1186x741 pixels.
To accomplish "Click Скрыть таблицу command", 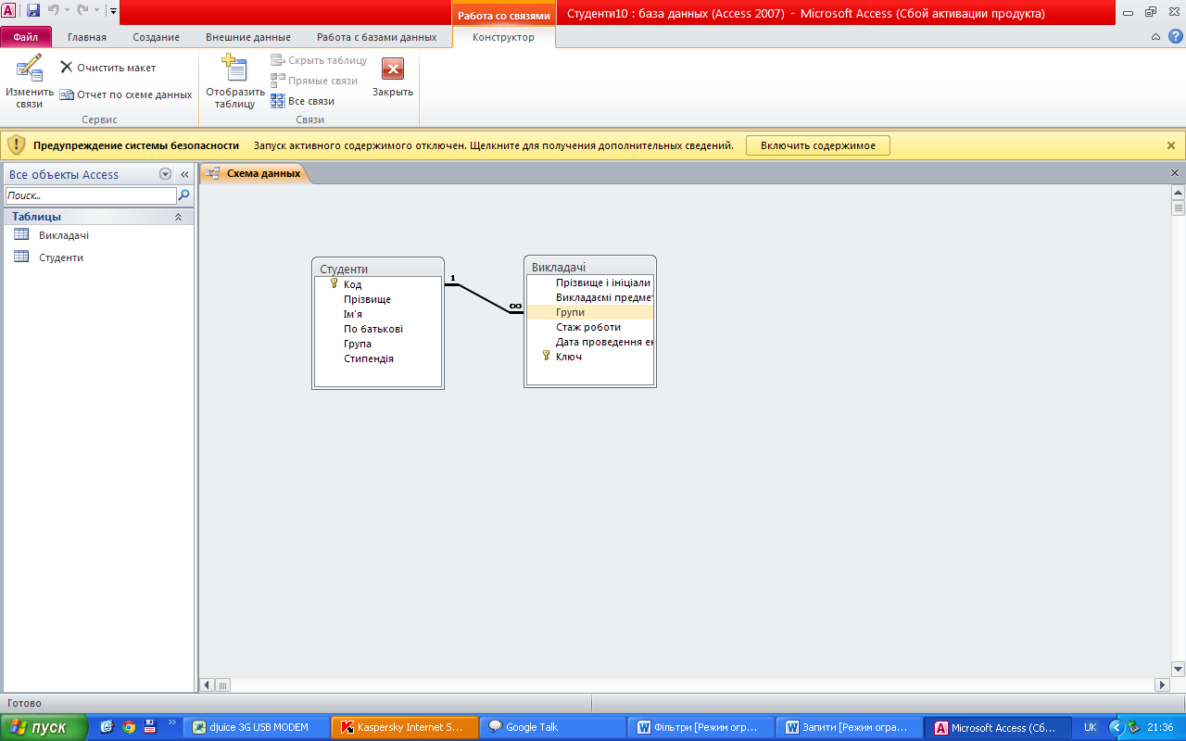I will click(319, 60).
